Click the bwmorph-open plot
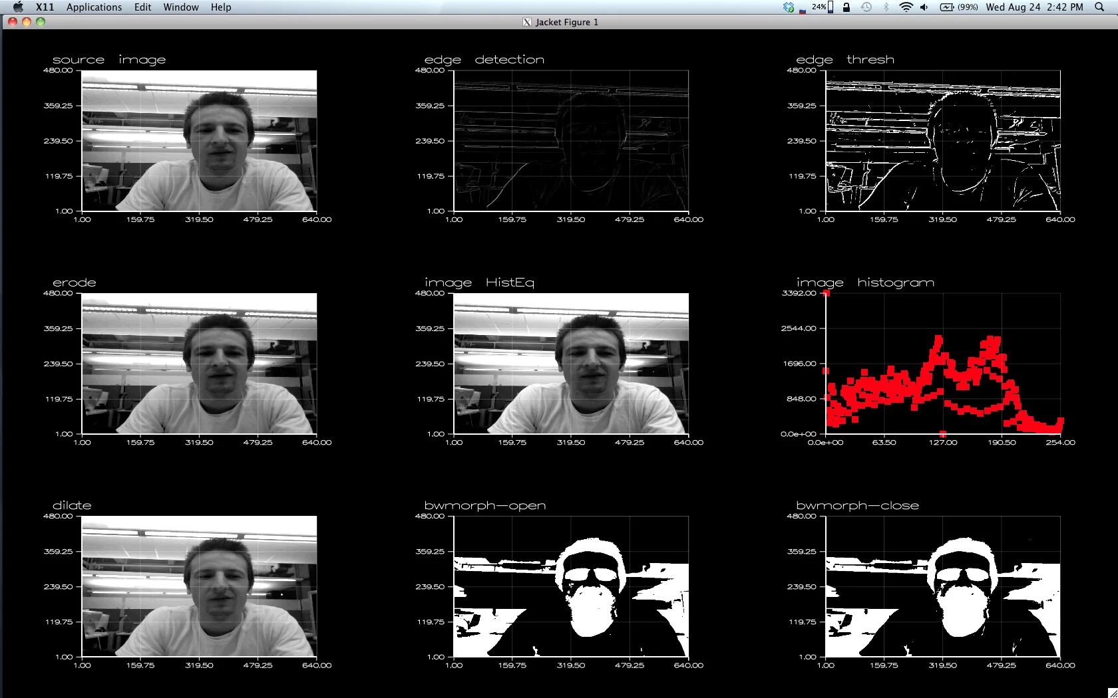Screen dimensions: 1118x698 [x=571, y=586]
